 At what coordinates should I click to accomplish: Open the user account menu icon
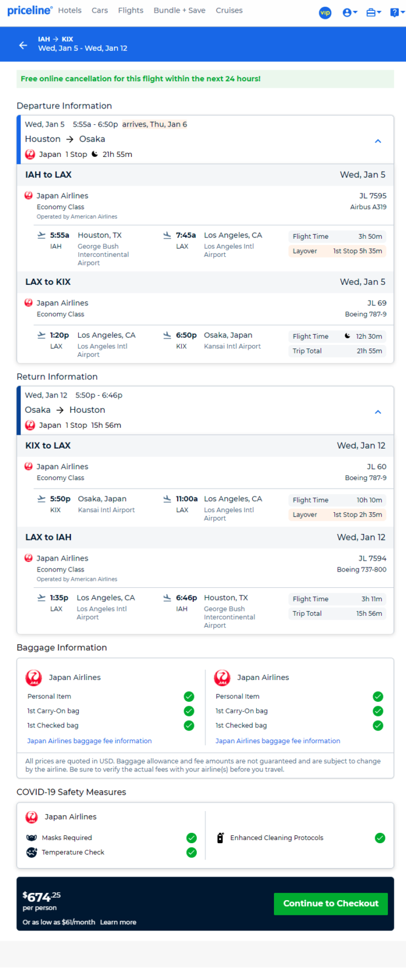(x=350, y=12)
